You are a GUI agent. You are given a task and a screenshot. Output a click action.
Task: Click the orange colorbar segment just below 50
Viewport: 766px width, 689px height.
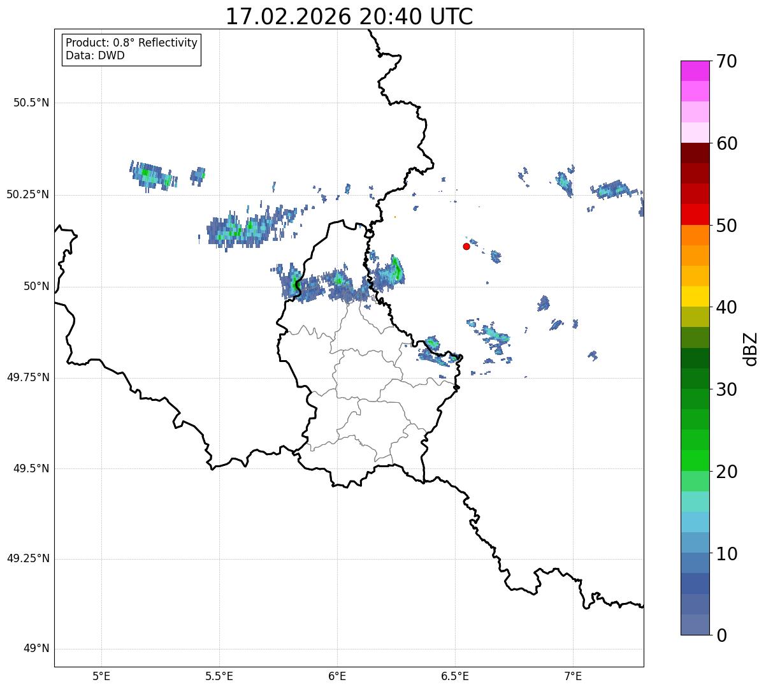pyautogui.click(x=695, y=235)
